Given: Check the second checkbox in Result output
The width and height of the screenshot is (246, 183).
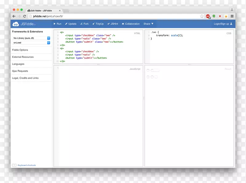Looking at the screenshot, I should pos(148,77).
